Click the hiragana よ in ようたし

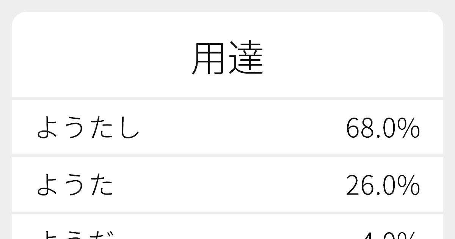pyautogui.click(x=49, y=128)
